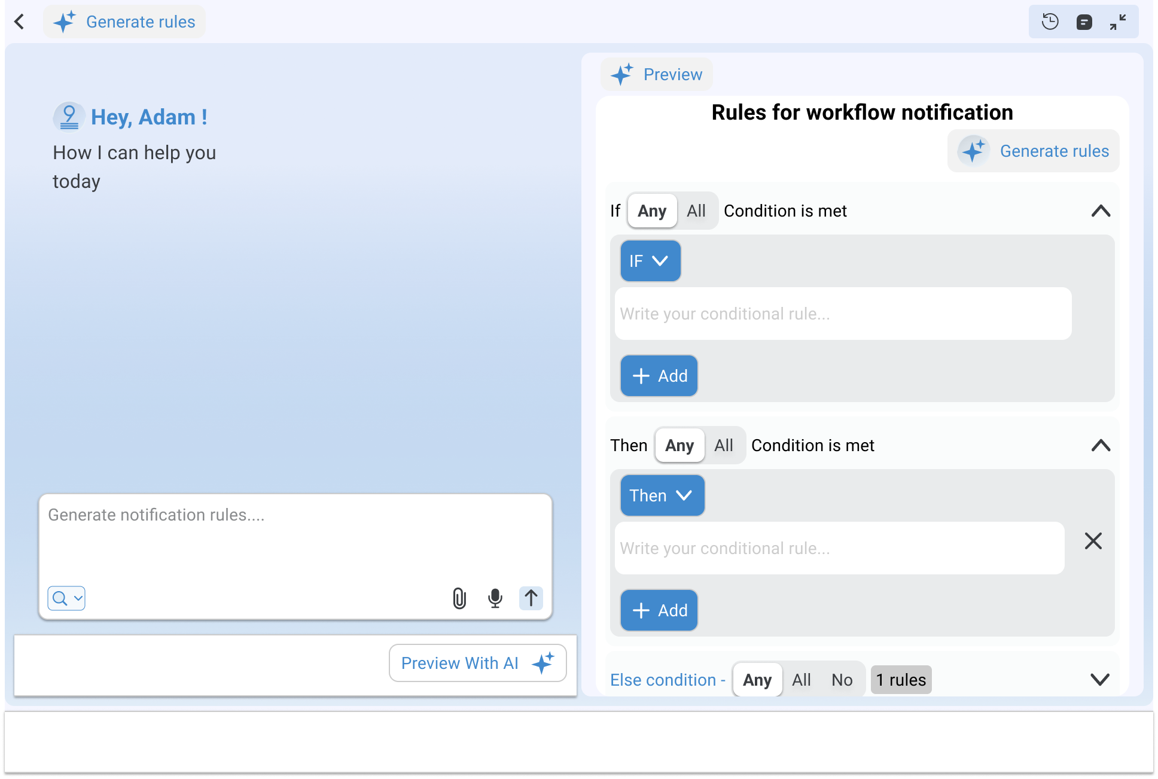Click the send arrow icon
Viewport: 1158px width, 779px height.
531,598
